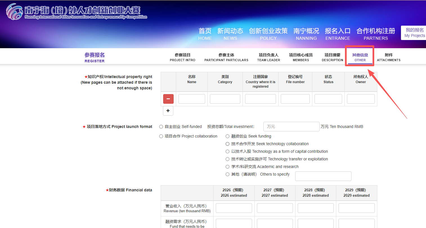Go to the HOME navigation item
Viewport: 426px width, 228px height.
tap(205, 34)
